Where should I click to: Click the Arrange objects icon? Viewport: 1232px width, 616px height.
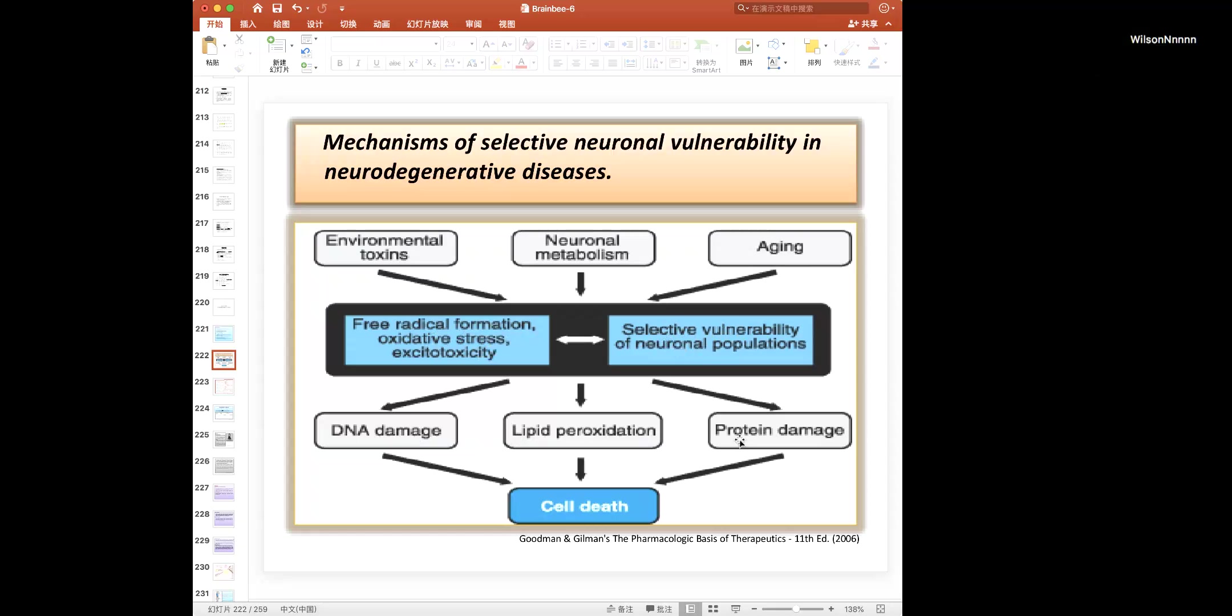[812, 46]
